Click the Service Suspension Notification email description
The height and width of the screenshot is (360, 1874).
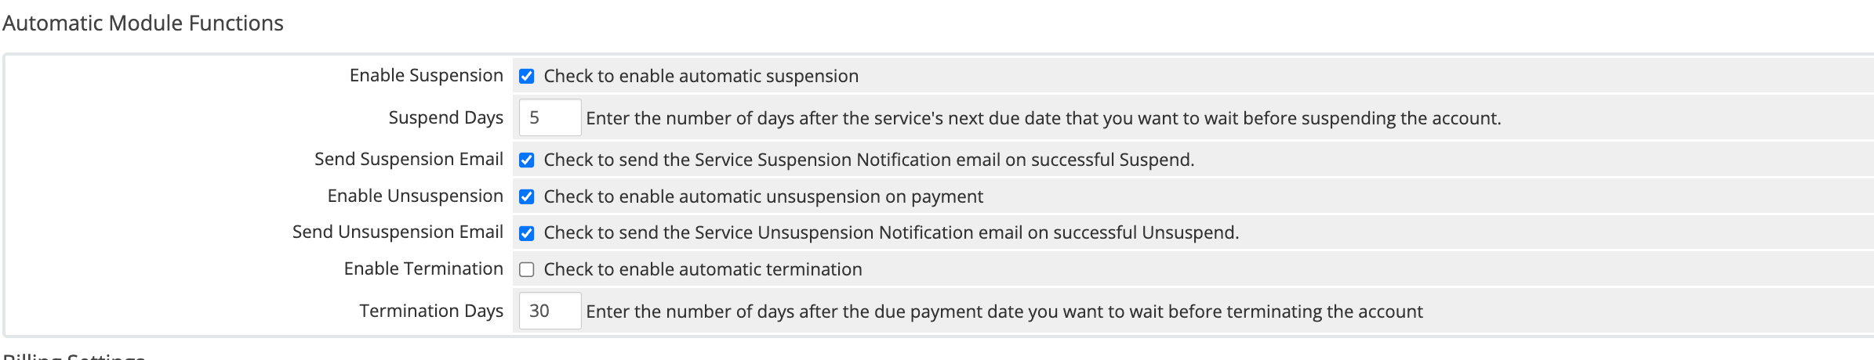(869, 160)
